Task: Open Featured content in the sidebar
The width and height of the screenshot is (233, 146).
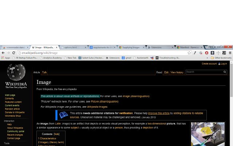Action: (x=13, y=102)
